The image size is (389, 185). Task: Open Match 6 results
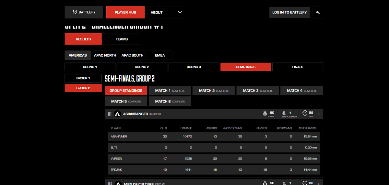click(x=170, y=101)
